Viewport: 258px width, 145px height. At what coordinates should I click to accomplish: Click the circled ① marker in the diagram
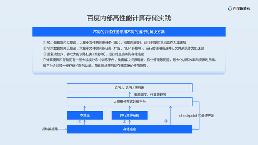point(79,122)
